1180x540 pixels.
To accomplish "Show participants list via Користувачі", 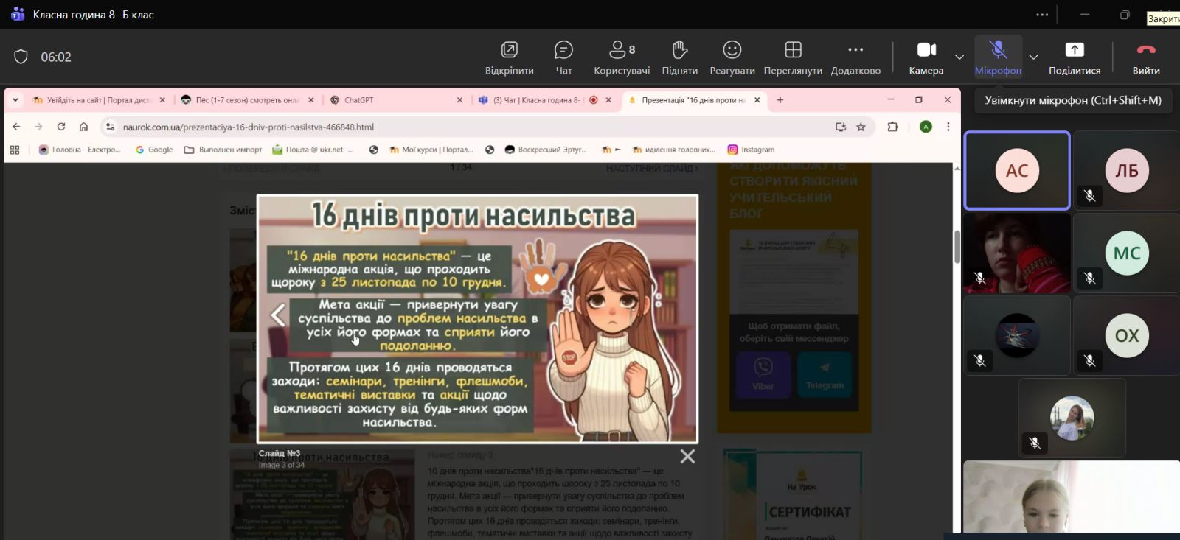I will pos(621,57).
